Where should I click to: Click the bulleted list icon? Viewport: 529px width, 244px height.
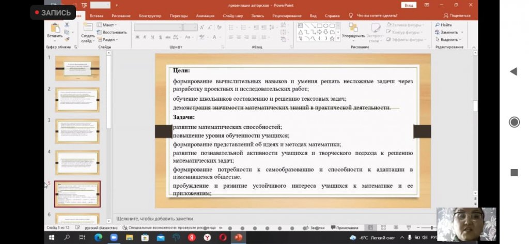[232, 27]
